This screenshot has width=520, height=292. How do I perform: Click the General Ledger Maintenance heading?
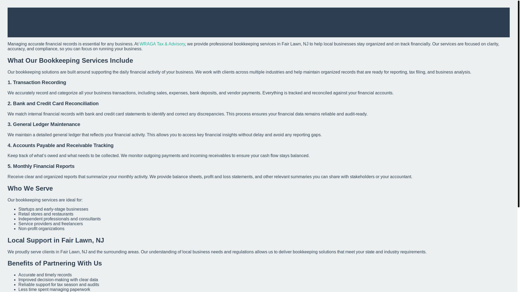(x=44, y=124)
